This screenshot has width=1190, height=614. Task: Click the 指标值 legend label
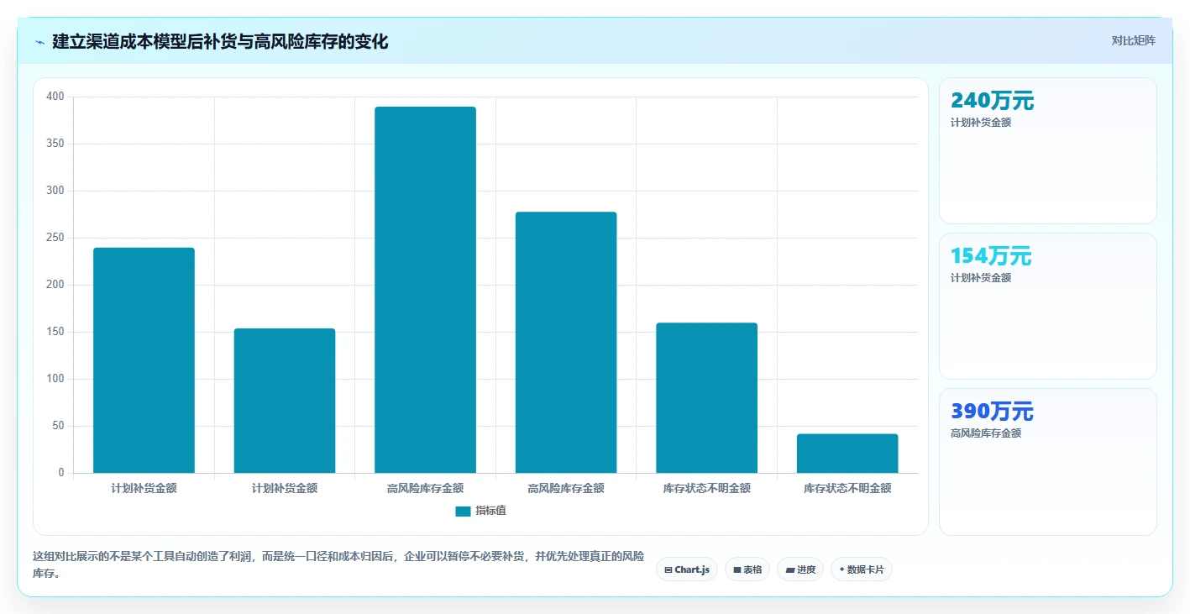click(x=490, y=511)
